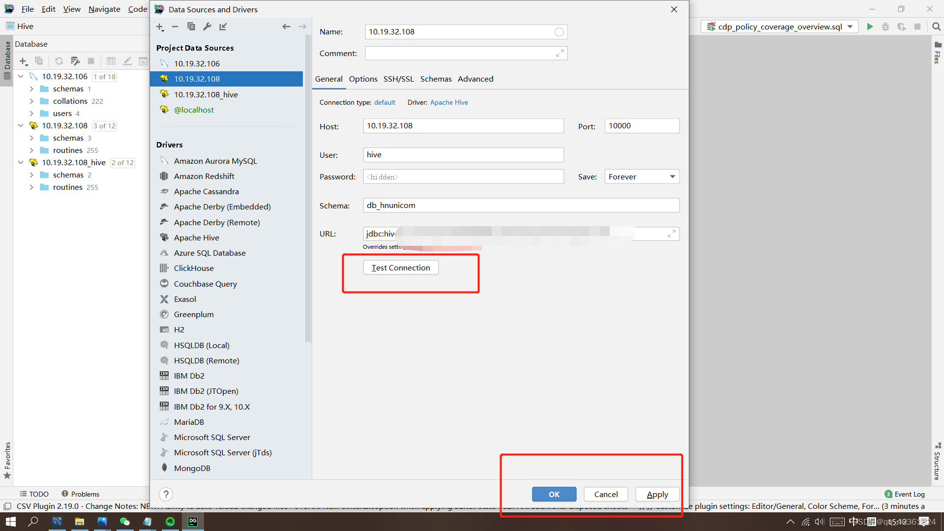Click into the Schema input field

521,206
